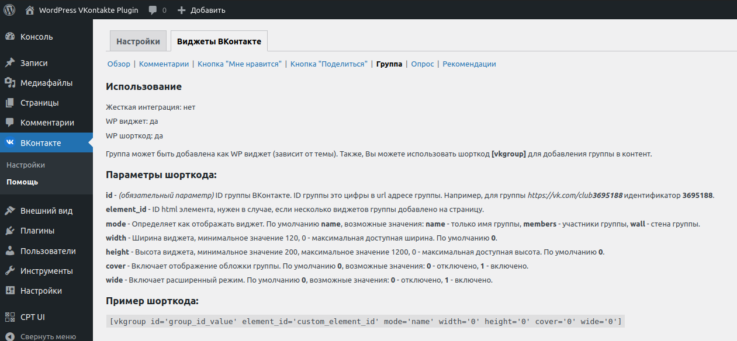
Task: Click the Инструменты wrench icon
Action: (10, 271)
